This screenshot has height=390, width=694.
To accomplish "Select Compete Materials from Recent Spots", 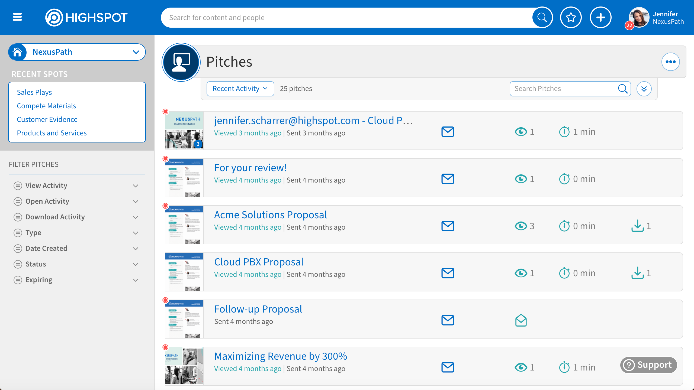I will point(46,106).
